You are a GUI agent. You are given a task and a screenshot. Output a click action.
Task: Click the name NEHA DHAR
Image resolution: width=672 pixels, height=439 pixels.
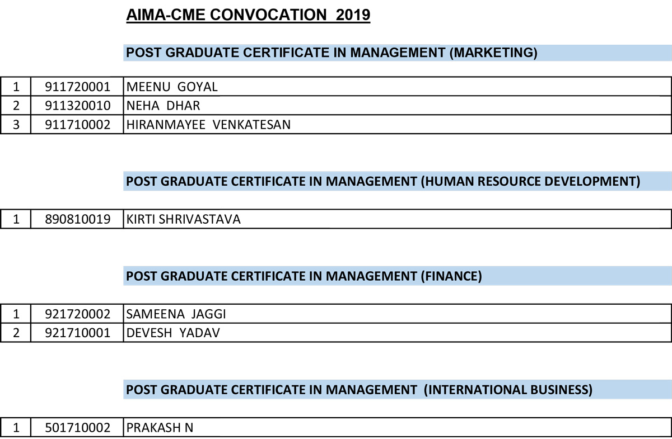tap(164, 106)
